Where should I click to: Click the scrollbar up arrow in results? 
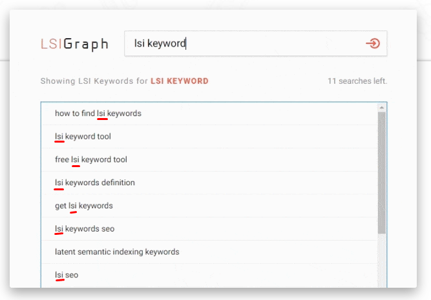(382, 107)
